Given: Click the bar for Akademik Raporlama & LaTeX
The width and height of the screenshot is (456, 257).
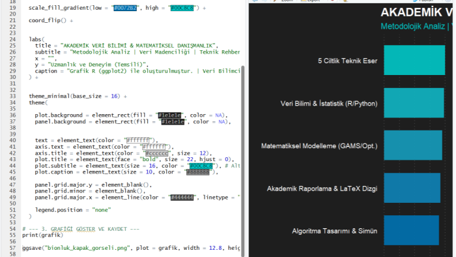Looking at the screenshot, I should pos(412,188).
